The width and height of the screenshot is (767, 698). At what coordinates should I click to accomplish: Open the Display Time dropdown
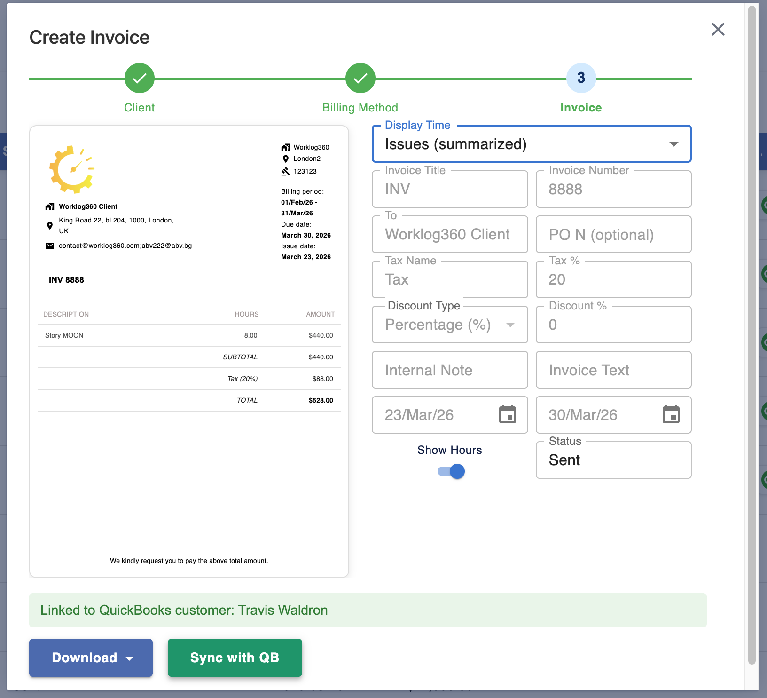pyautogui.click(x=532, y=144)
